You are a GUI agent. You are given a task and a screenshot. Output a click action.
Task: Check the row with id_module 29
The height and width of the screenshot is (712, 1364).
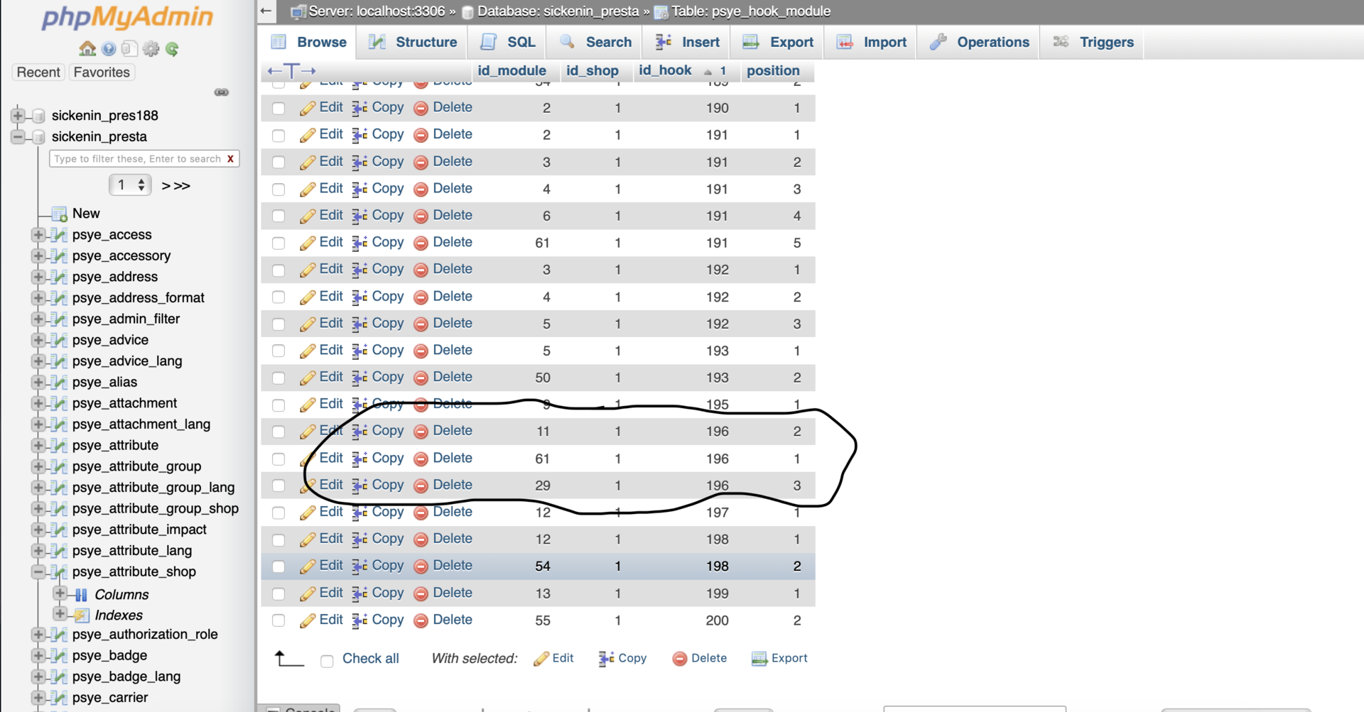pos(278,486)
